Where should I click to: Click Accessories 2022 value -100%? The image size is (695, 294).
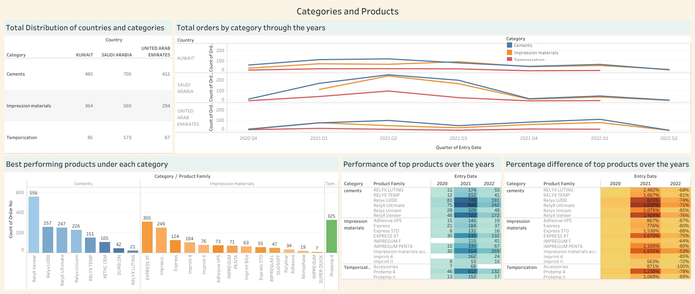(675, 266)
